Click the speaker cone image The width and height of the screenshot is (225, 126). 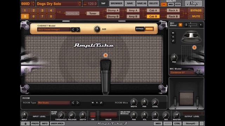(x=191, y=37)
